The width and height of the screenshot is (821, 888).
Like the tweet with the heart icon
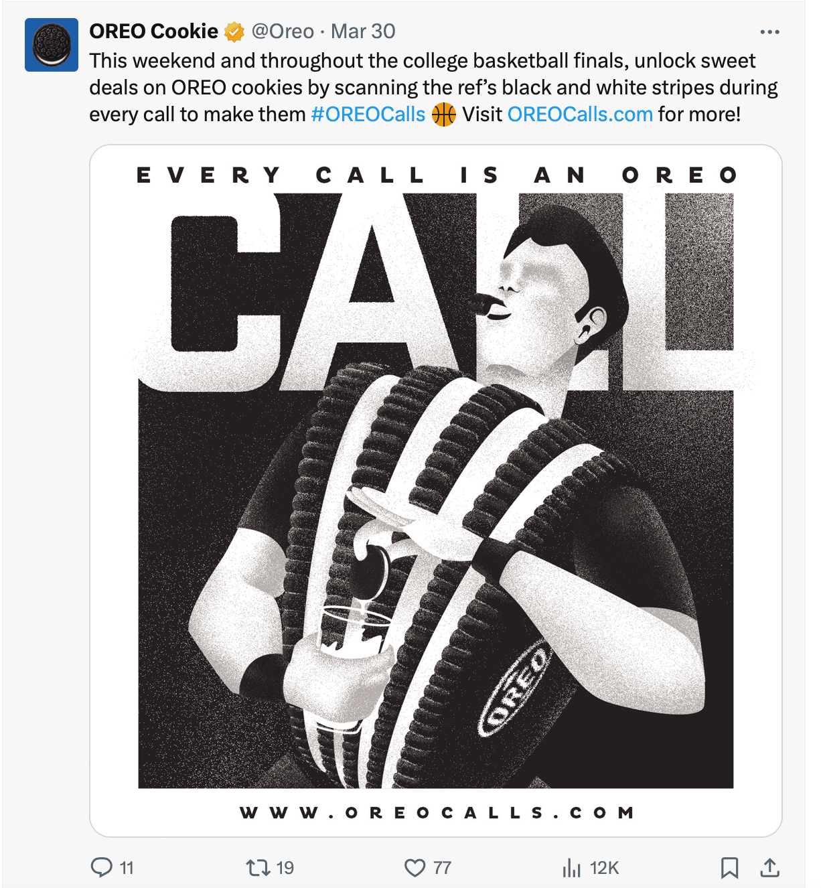click(x=415, y=868)
